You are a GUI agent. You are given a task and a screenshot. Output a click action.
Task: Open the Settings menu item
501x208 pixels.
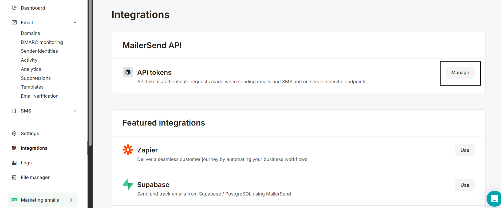[x=30, y=134]
